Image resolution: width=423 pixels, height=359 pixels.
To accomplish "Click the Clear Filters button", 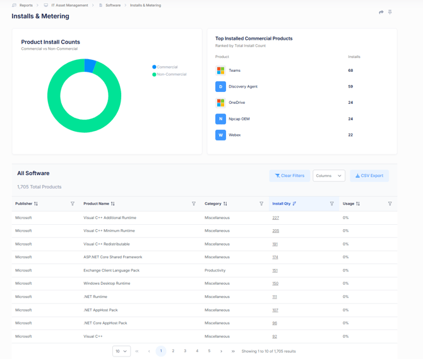I will 289,176.
